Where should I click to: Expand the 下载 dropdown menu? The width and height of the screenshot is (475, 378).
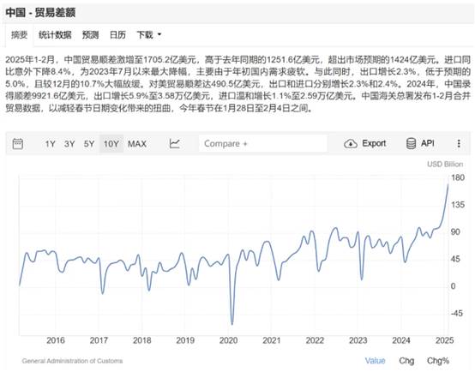point(148,35)
